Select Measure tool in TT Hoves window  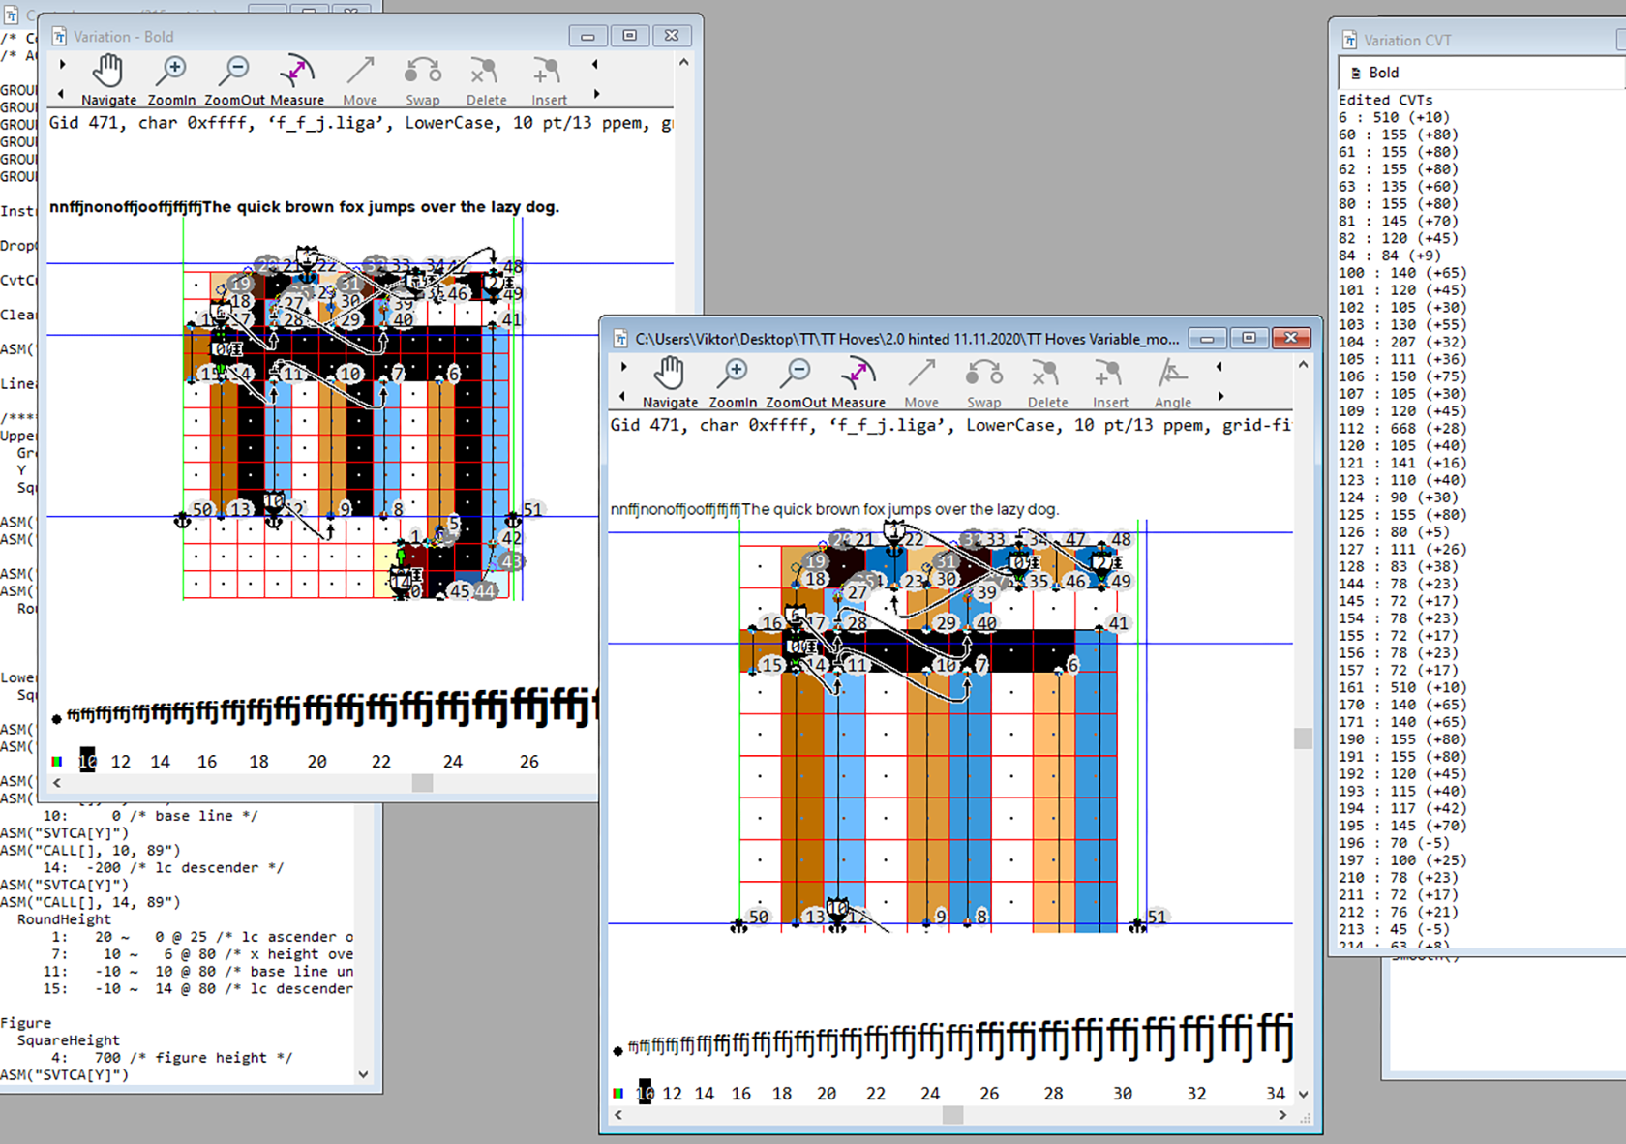[x=858, y=382]
